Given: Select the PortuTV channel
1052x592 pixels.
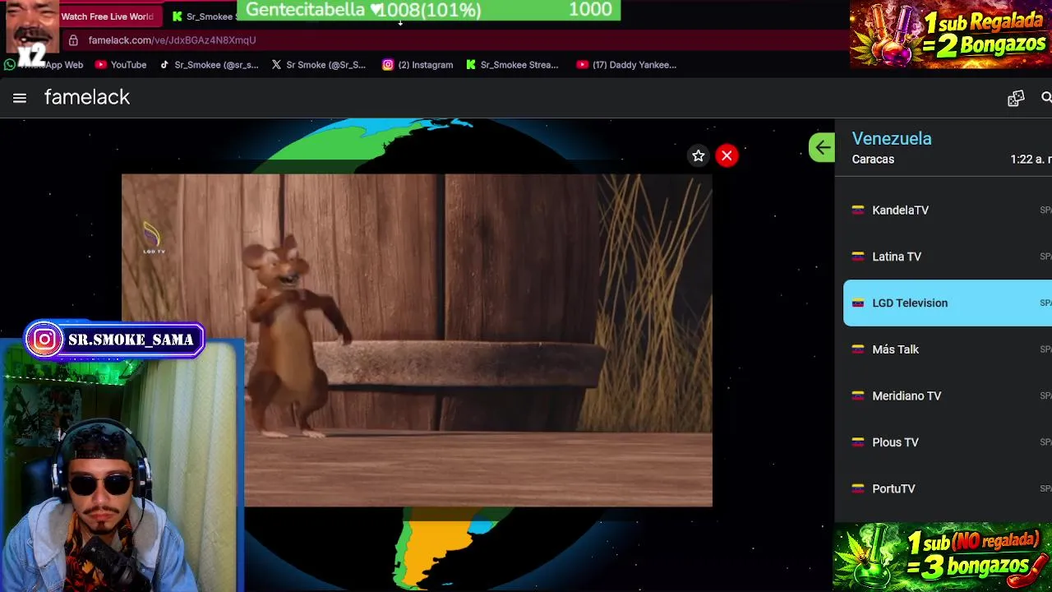Looking at the screenshot, I should (948, 489).
